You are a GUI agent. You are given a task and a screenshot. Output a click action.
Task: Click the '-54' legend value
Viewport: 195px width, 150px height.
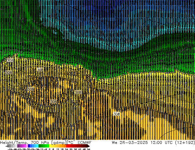click(10, 149)
